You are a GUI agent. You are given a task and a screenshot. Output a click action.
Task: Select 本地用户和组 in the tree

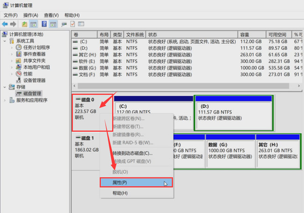(36, 67)
